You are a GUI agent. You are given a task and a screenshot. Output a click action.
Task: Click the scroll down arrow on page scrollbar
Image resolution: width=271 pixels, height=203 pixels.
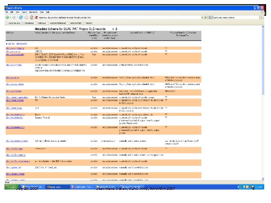(263, 179)
